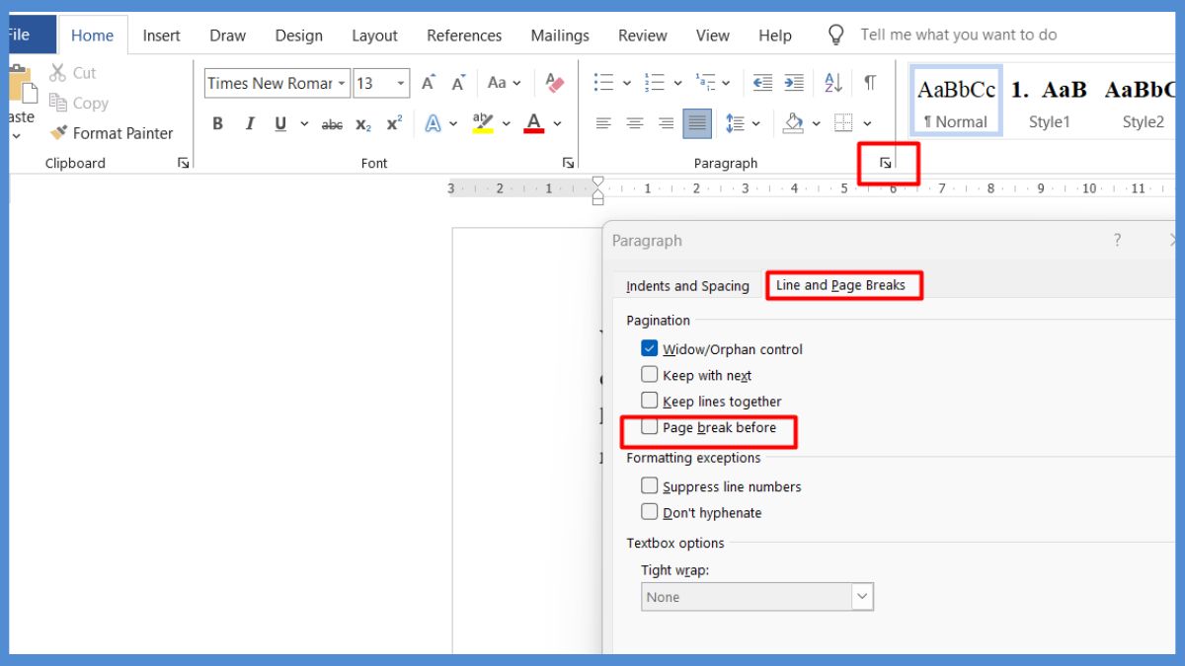Viewport: 1185px width, 666px height.
Task: Increase font size with the larger A icon
Action: 429,83
